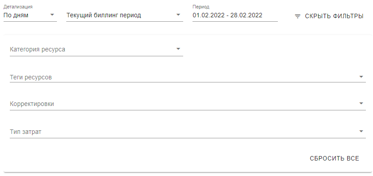Expand the Тип затрат dropdown arrow
Viewport: 373px width, 176px height.
[361, 131]
